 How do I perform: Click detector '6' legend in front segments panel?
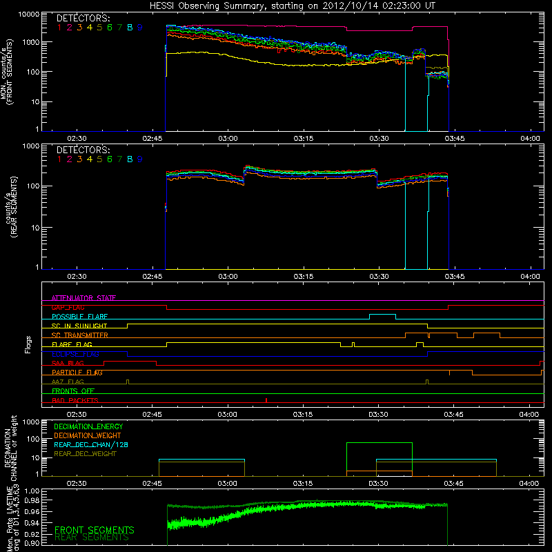pos(110,28)
